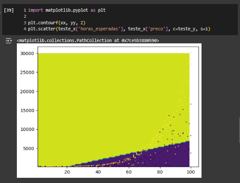This screenshot has width=240, height=183.
Task: Click the 60 x-axis tick label
Action: pyautogui.click(x=129, y=172)
